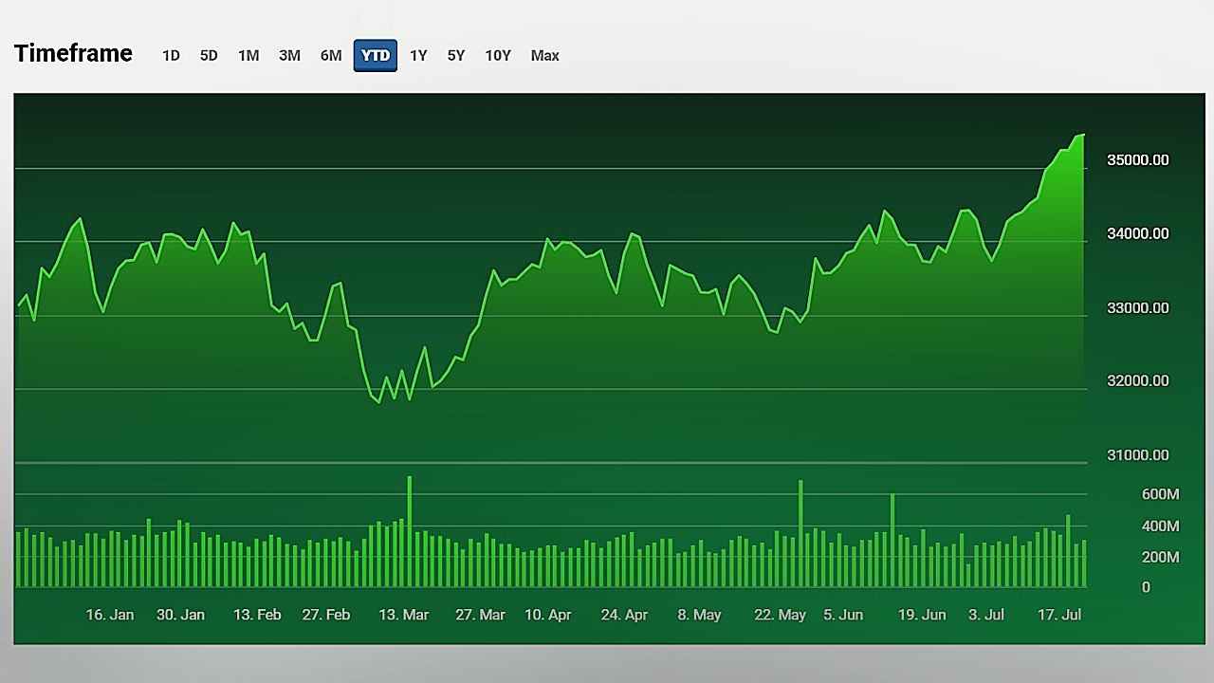Switch to the 5D timeframe

(209, 55)
